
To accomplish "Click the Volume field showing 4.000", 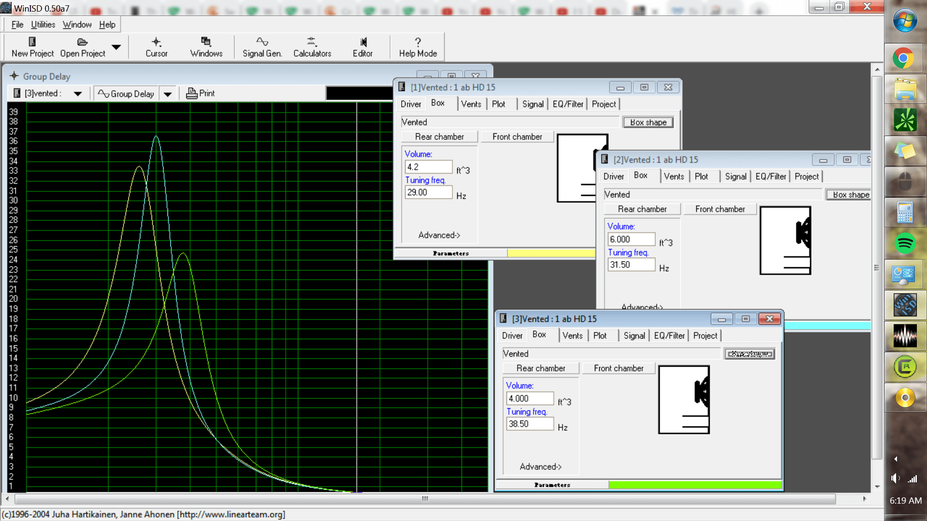I will 530,398.
